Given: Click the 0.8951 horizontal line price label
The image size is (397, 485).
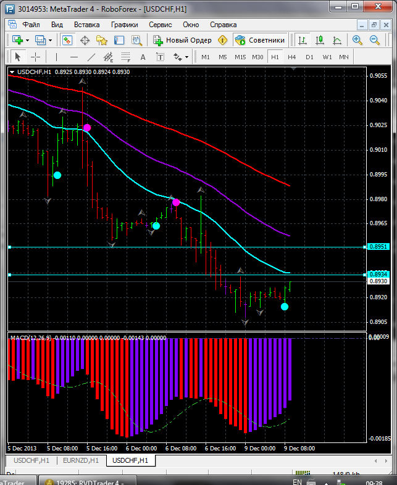Looking at the screenshot, I should coord(378,247).
